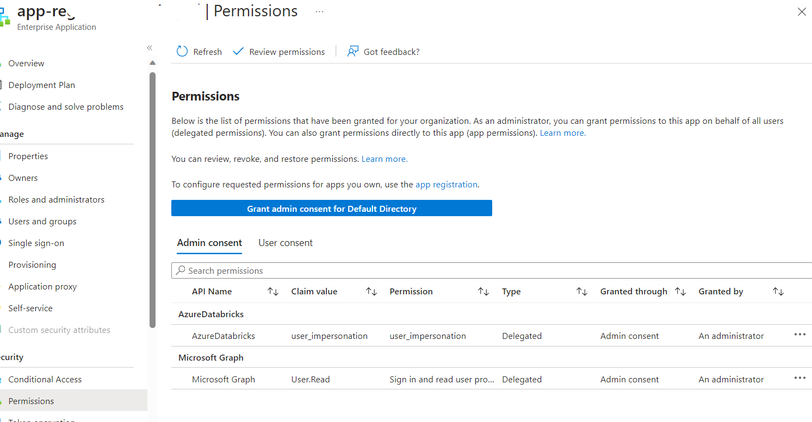Click the search magnifier icon
The image size is (812, 422).
[181, 270]
